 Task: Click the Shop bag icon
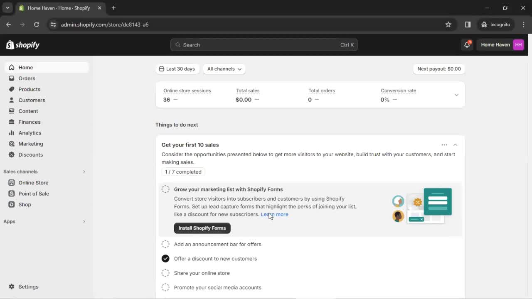[x=12, y=204]
